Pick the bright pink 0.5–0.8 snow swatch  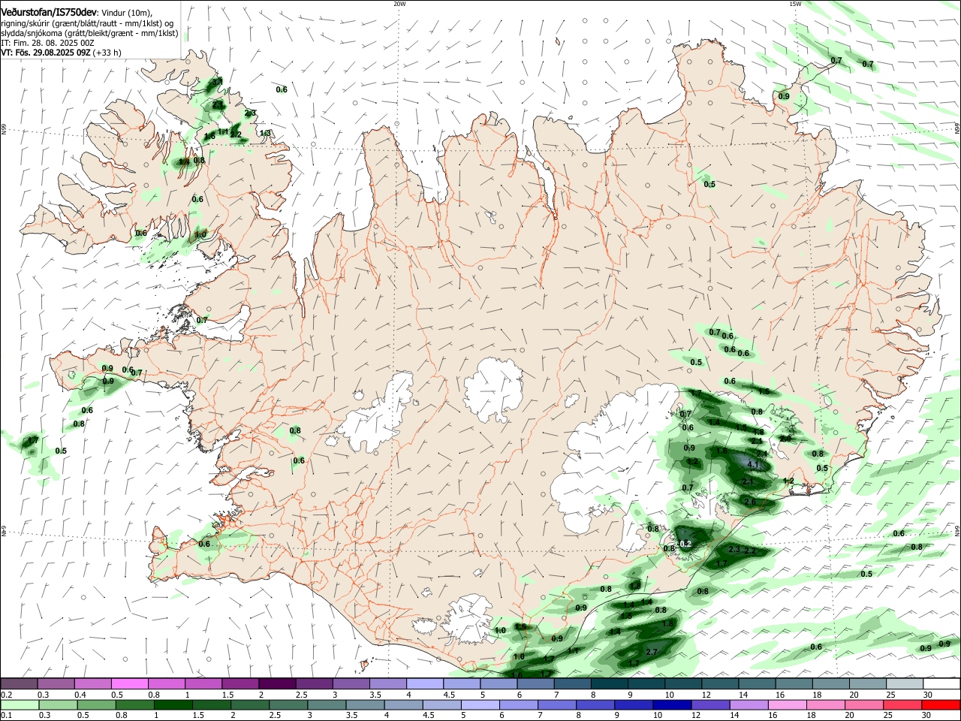(x=129, y=683)
